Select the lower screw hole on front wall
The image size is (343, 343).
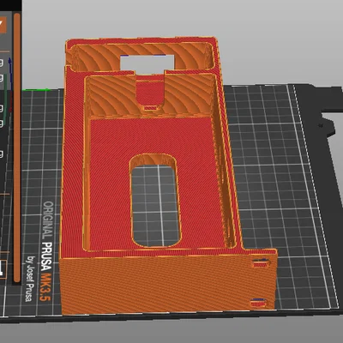pyautogui.click(x=259, y=303)
